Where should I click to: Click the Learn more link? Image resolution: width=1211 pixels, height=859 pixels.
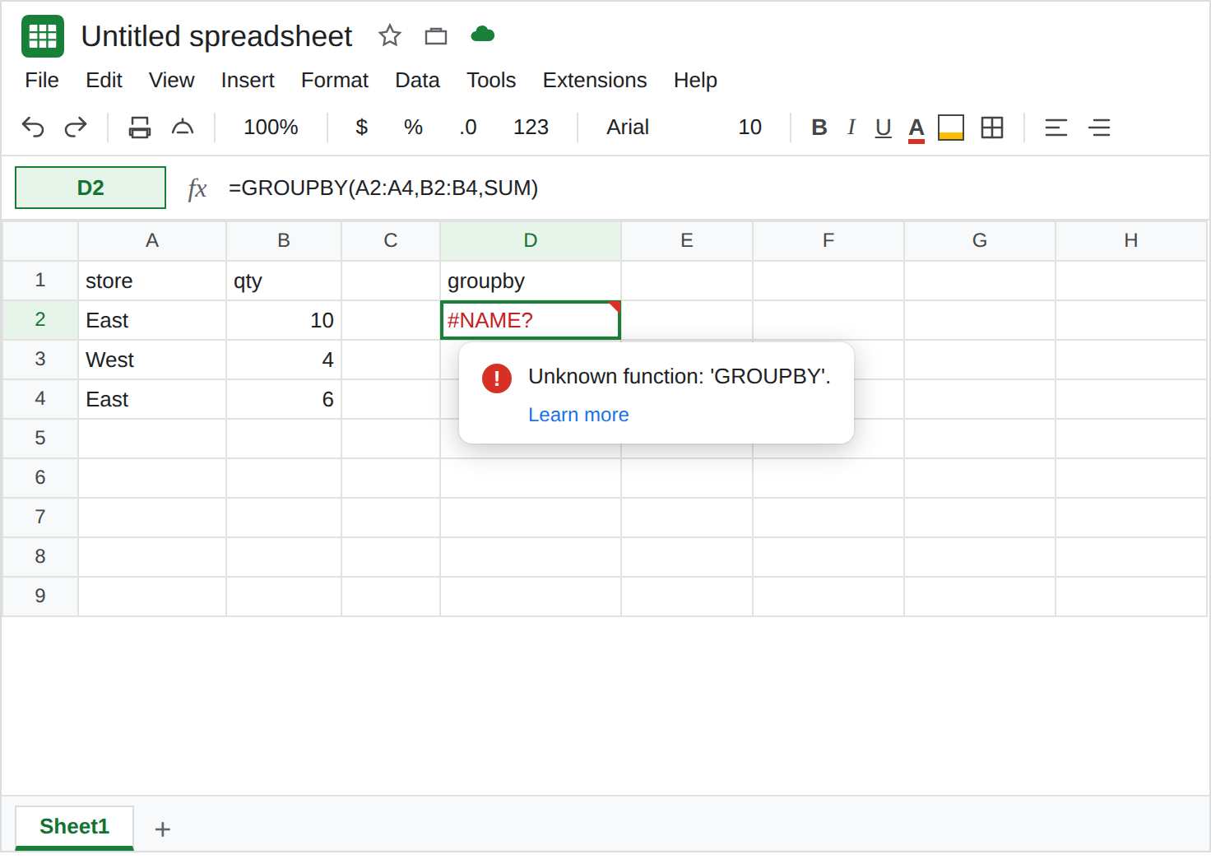(578, 415)
